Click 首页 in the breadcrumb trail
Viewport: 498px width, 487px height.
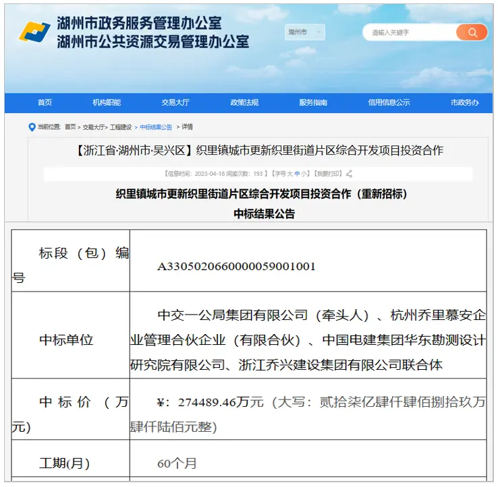70,127
